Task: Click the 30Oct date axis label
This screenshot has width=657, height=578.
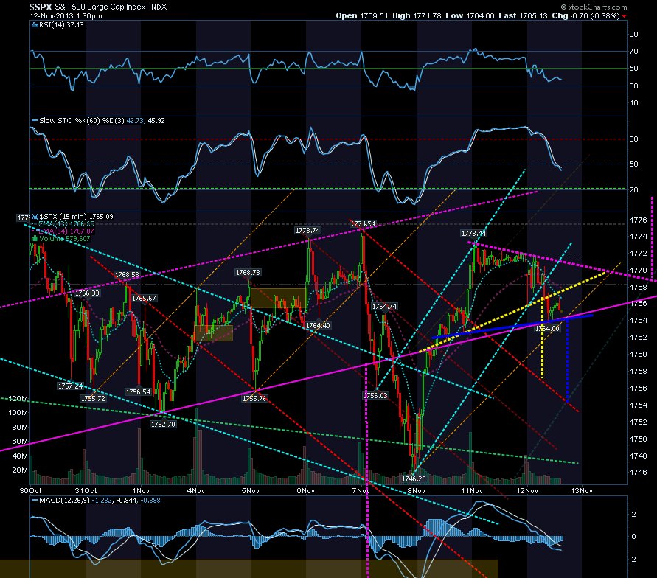Action: tap(29, 490)
